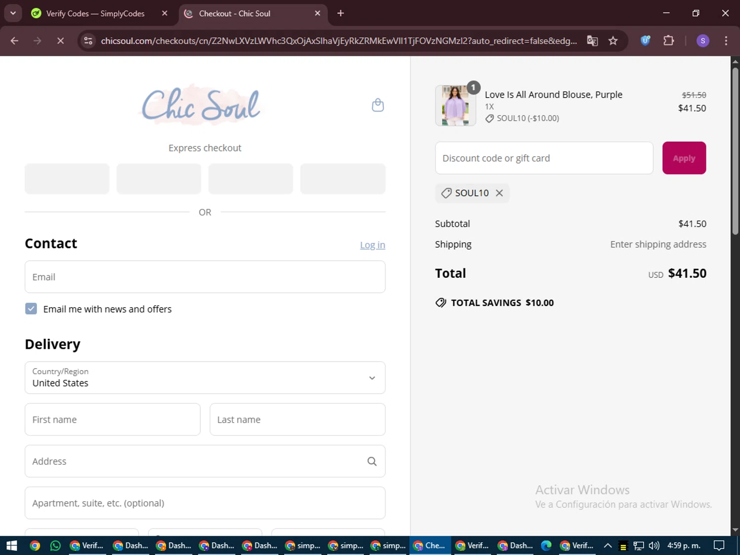Click the yellow note tray icon
This screenshot has height=555, width=740.
point(623,546)
